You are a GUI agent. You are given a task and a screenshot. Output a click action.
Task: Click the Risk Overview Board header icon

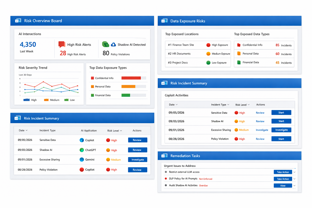pyautogui.click(x=18, y=21)
